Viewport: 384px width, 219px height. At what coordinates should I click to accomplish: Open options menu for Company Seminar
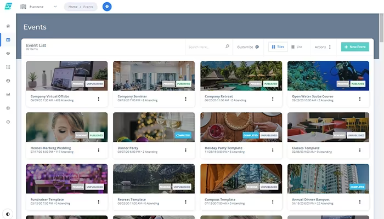pyautogui.click(x=185, y=99)
